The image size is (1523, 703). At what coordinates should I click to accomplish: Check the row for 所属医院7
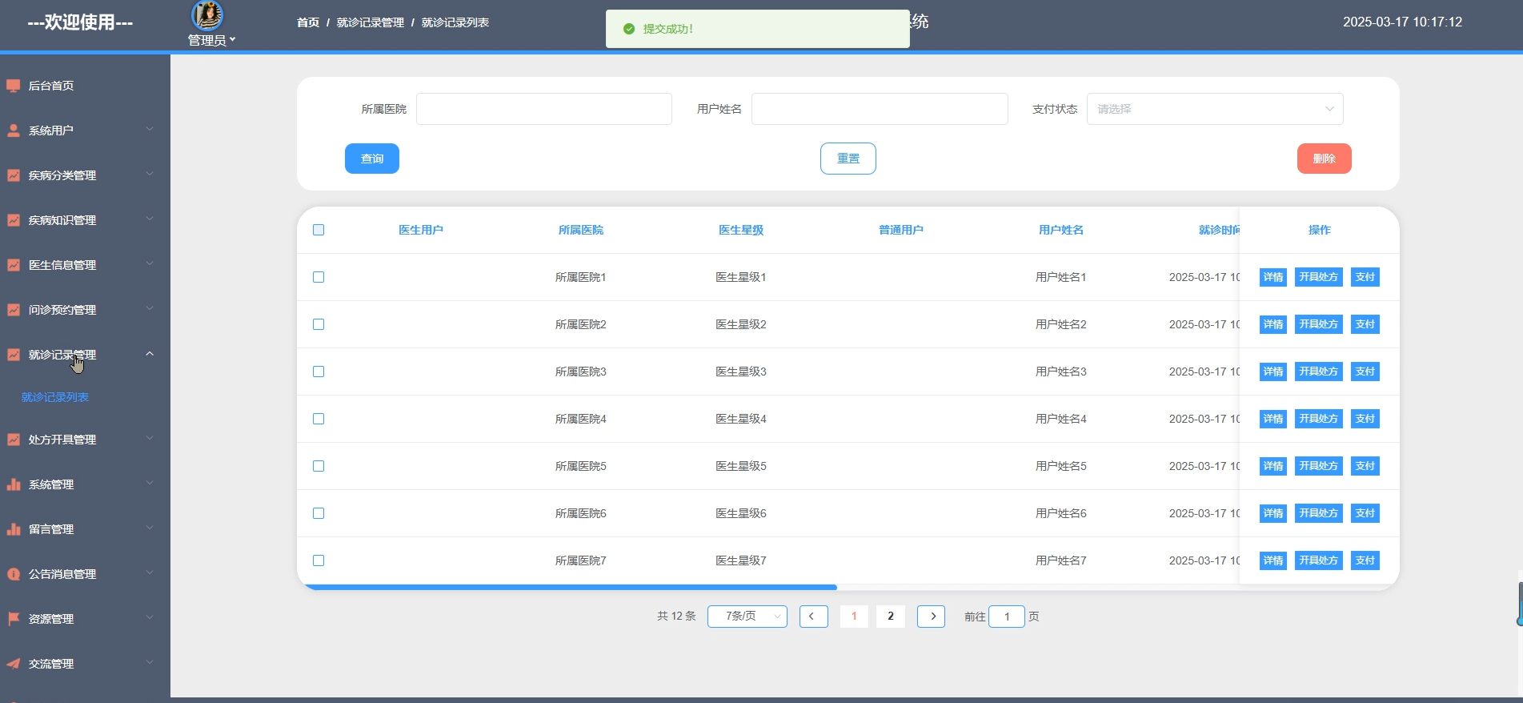click(319, 560)
